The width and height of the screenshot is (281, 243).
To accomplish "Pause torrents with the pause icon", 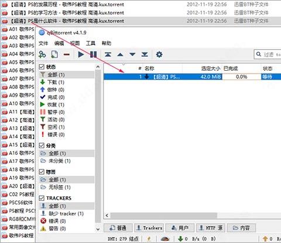I will [x=93, y=54].
